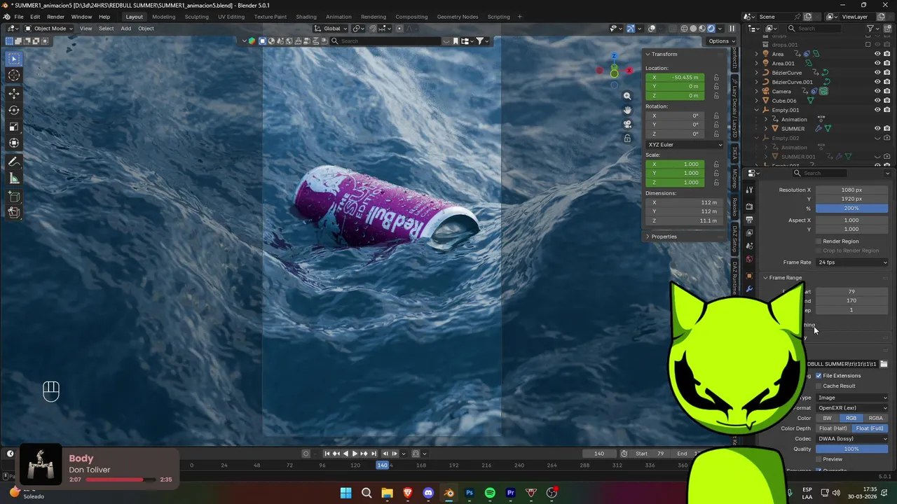Play the animation in the timeline
Viewport: 897px width, 504px height.
click(x=355, y=454)
